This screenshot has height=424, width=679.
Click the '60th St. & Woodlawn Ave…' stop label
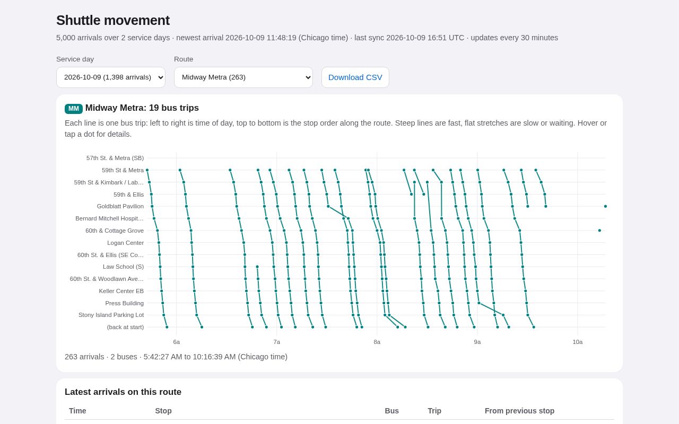click(107, 279)
